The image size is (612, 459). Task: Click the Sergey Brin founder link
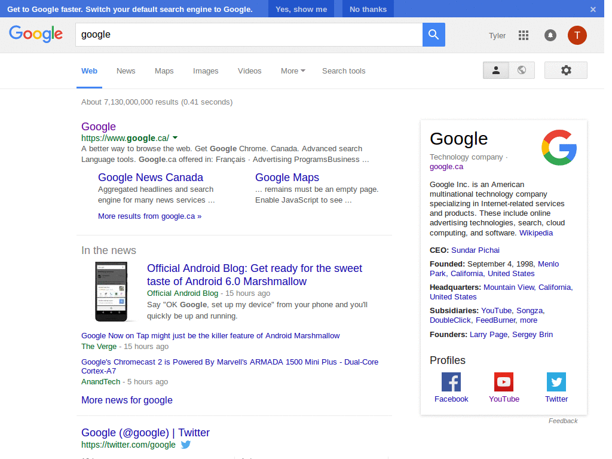point(533,335)
